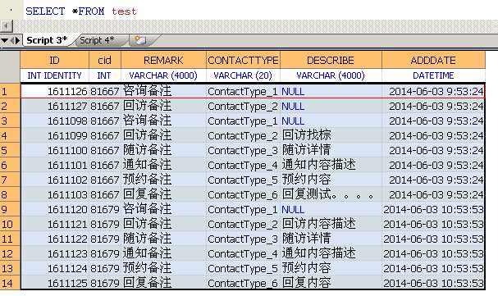Go to next tab with right arrow
This screenshot has height=296, width=498.
point(17,41)
